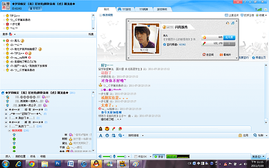This screenshot has width=269, height=168.
Task: Collapse the red sub-channel node (236)
Action: 9,131
